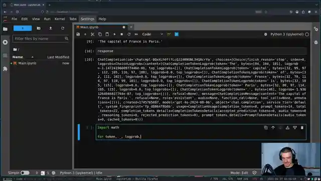
Task: Click the kernel count icon in status bar
Action: point(54,173)
